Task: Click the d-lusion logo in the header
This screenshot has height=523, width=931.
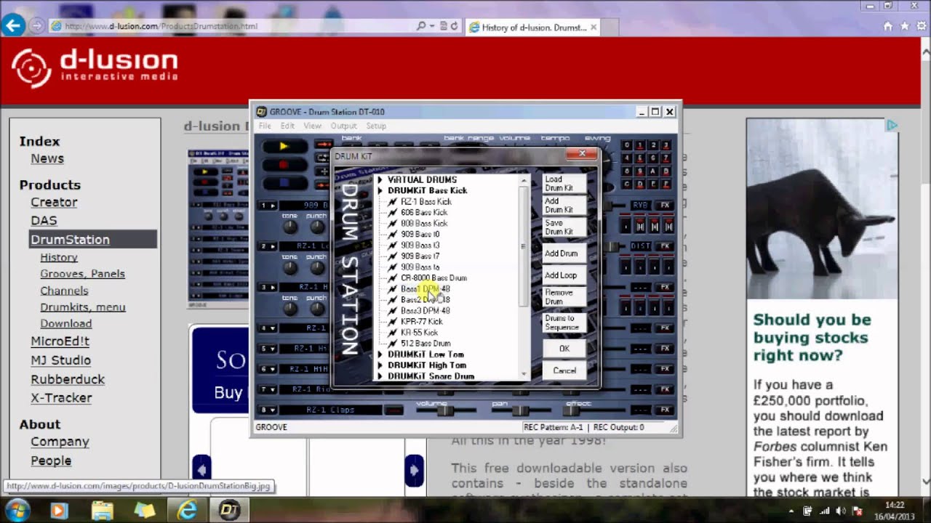Action: coord(95,68)
